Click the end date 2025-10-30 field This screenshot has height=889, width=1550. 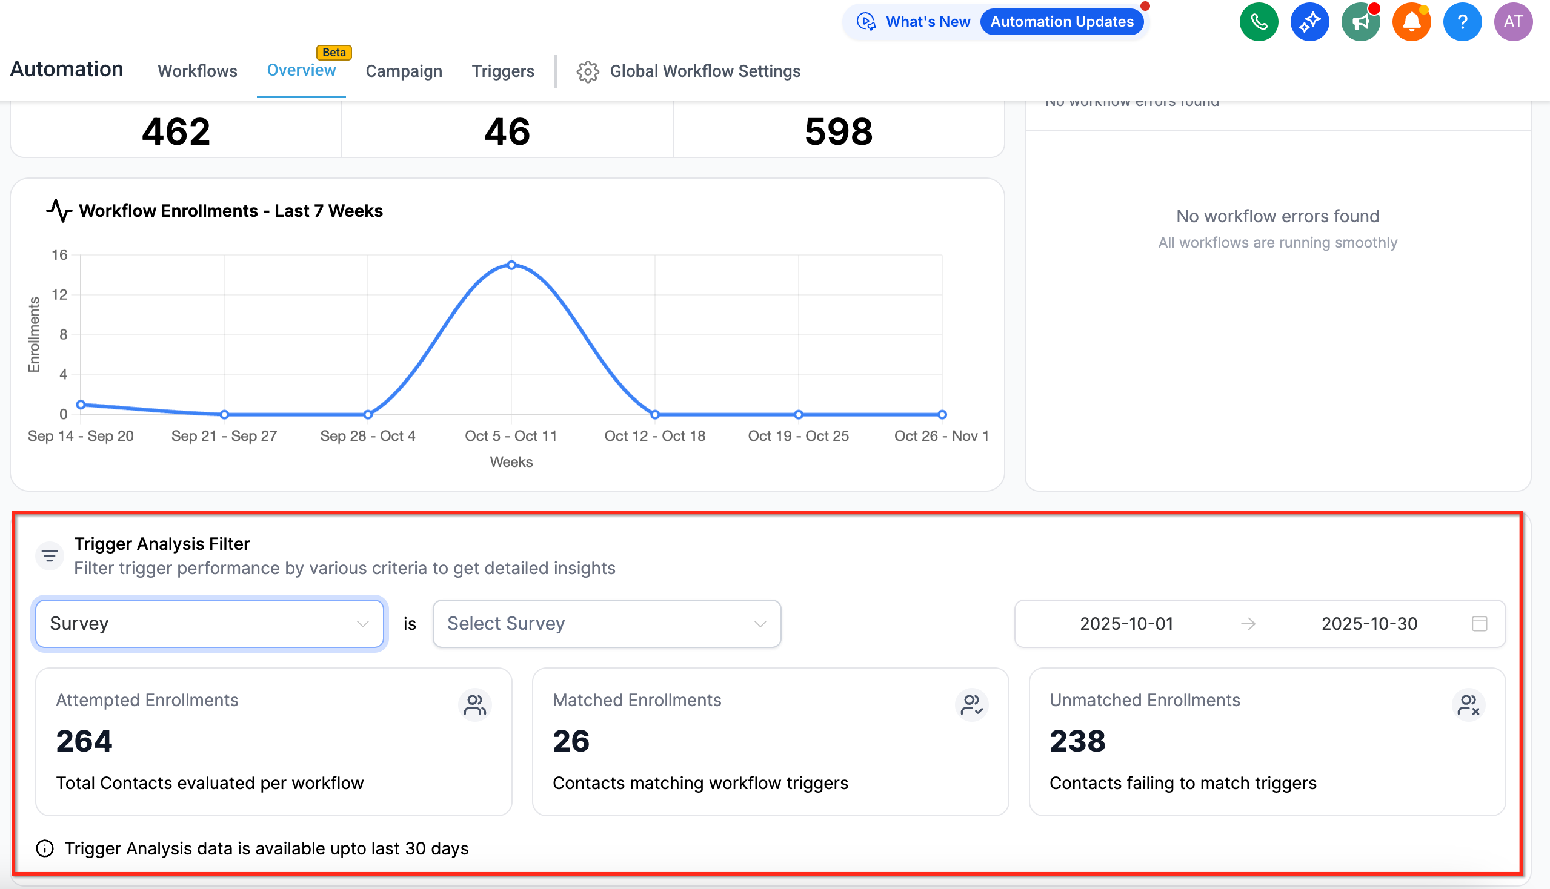pos(1369,623)
